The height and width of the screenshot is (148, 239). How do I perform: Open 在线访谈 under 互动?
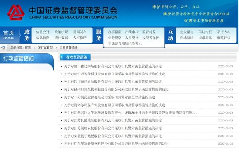point(187,38)
